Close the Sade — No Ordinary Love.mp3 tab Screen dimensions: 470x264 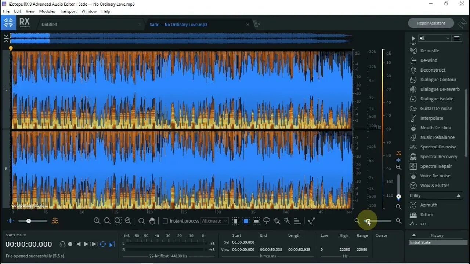pos(248,25)
